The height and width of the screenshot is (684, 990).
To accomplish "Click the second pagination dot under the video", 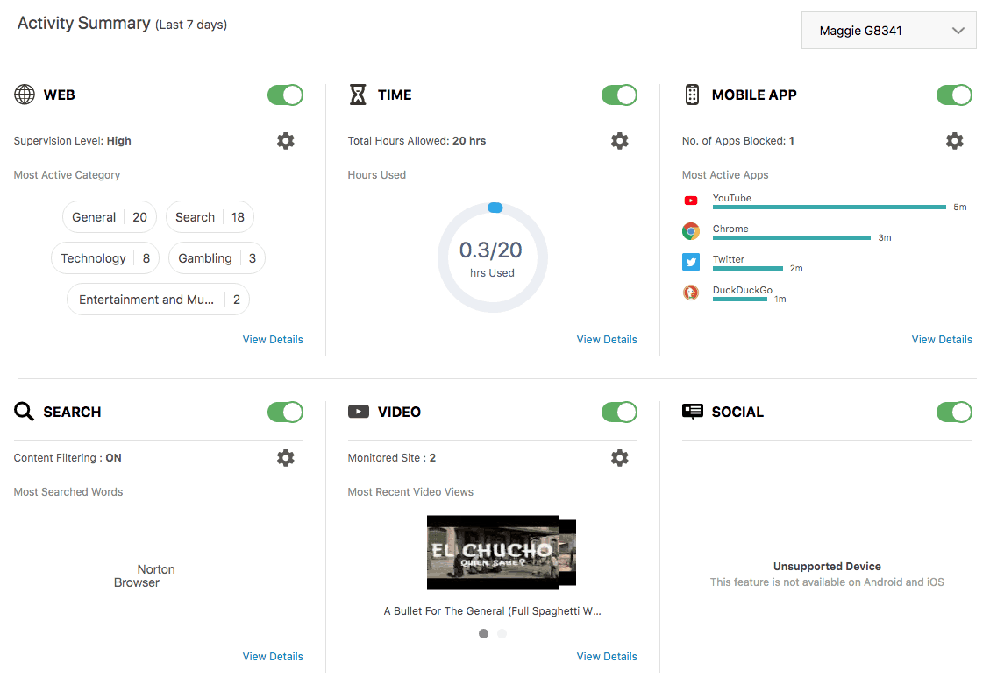I will pos(502,632).
